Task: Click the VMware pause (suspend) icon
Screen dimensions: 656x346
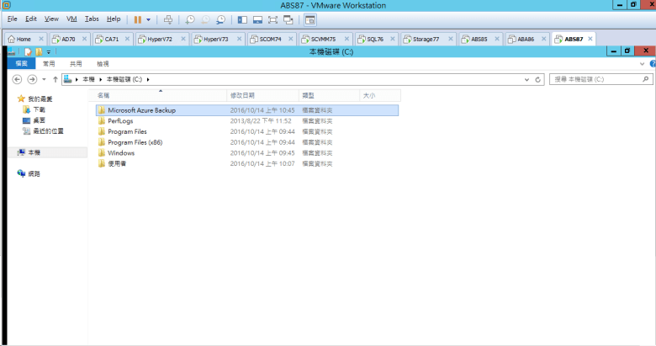Action: [x=137, y=19]
